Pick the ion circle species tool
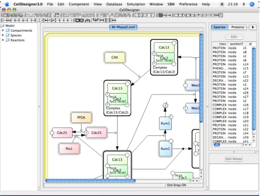Image resolution: width=260 pixels, height=196 pixels. pyautogui.click(x=208, y=15)
